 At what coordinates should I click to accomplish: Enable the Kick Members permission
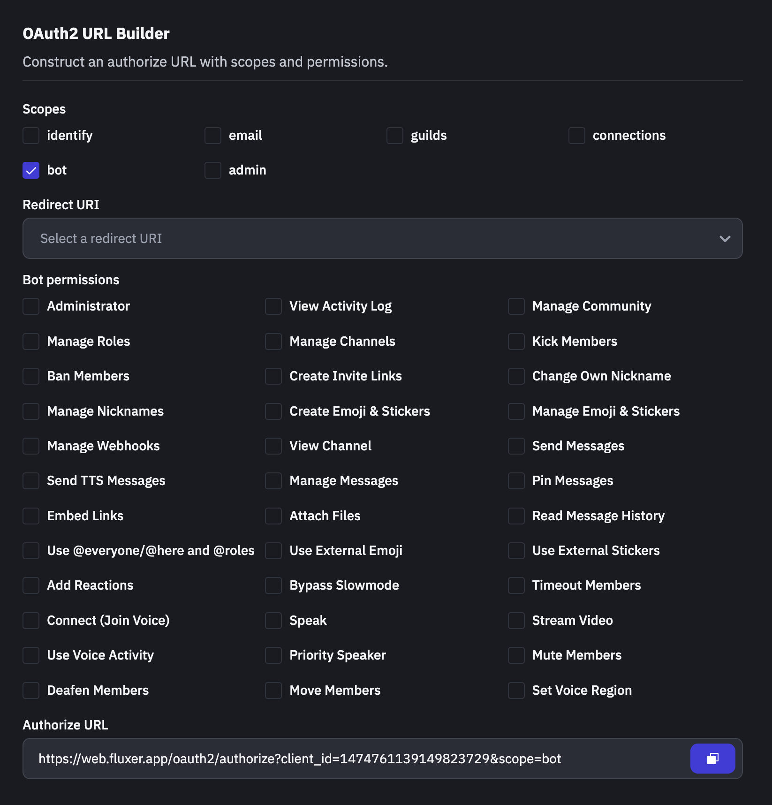click(516, 342)
